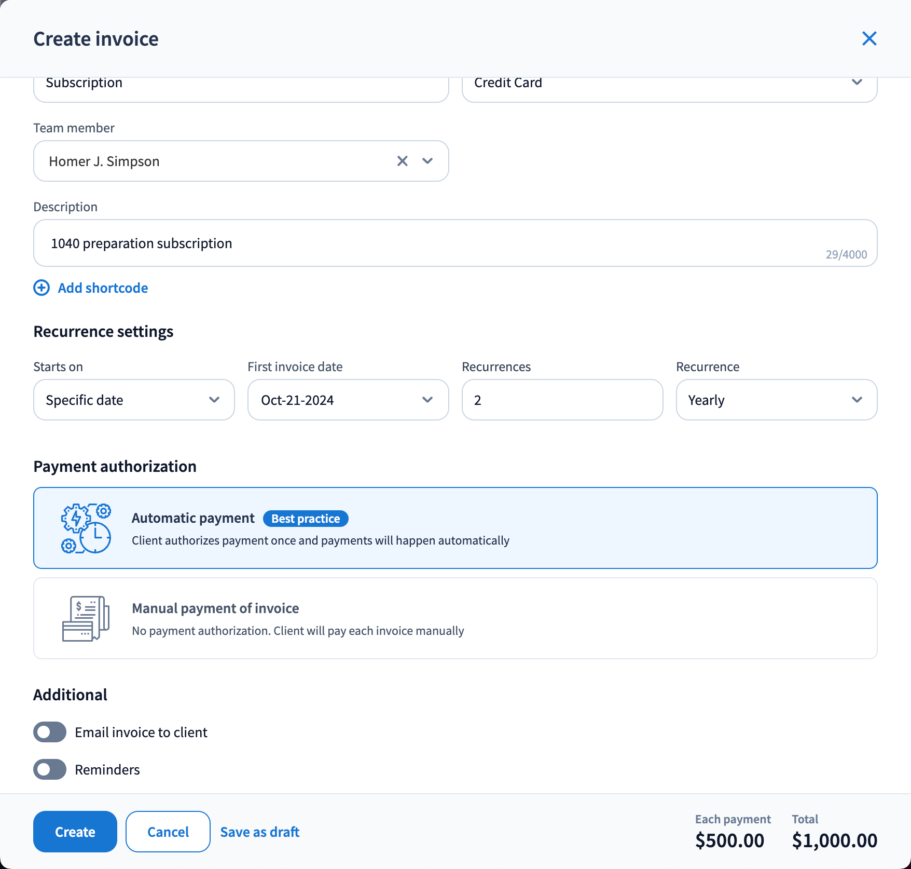Turn on the Reminders toggle

point(50,769)
